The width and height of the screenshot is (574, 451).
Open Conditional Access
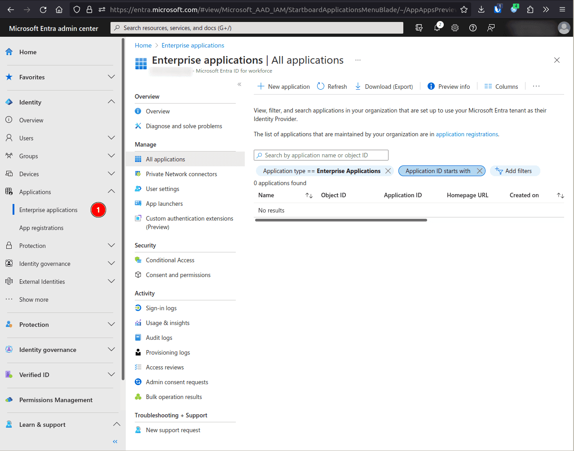point(170,260)
